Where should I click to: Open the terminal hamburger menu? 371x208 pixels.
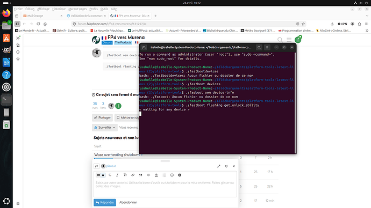(x=267, y=47)
